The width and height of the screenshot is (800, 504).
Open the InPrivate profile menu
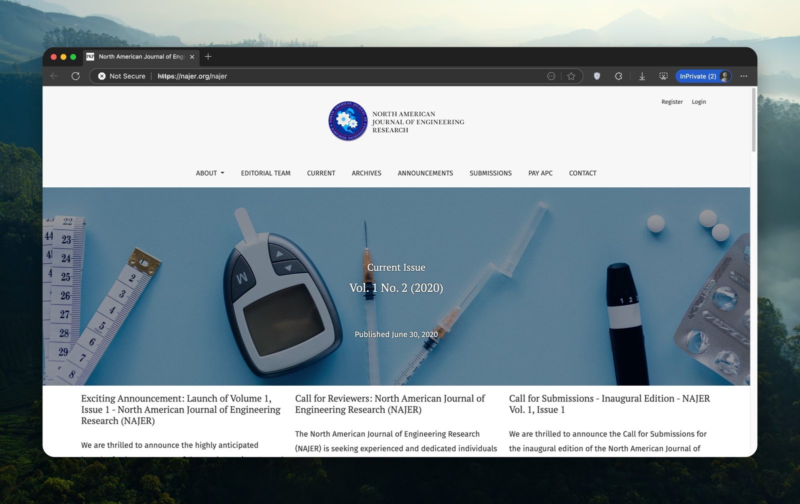(703, 76)
